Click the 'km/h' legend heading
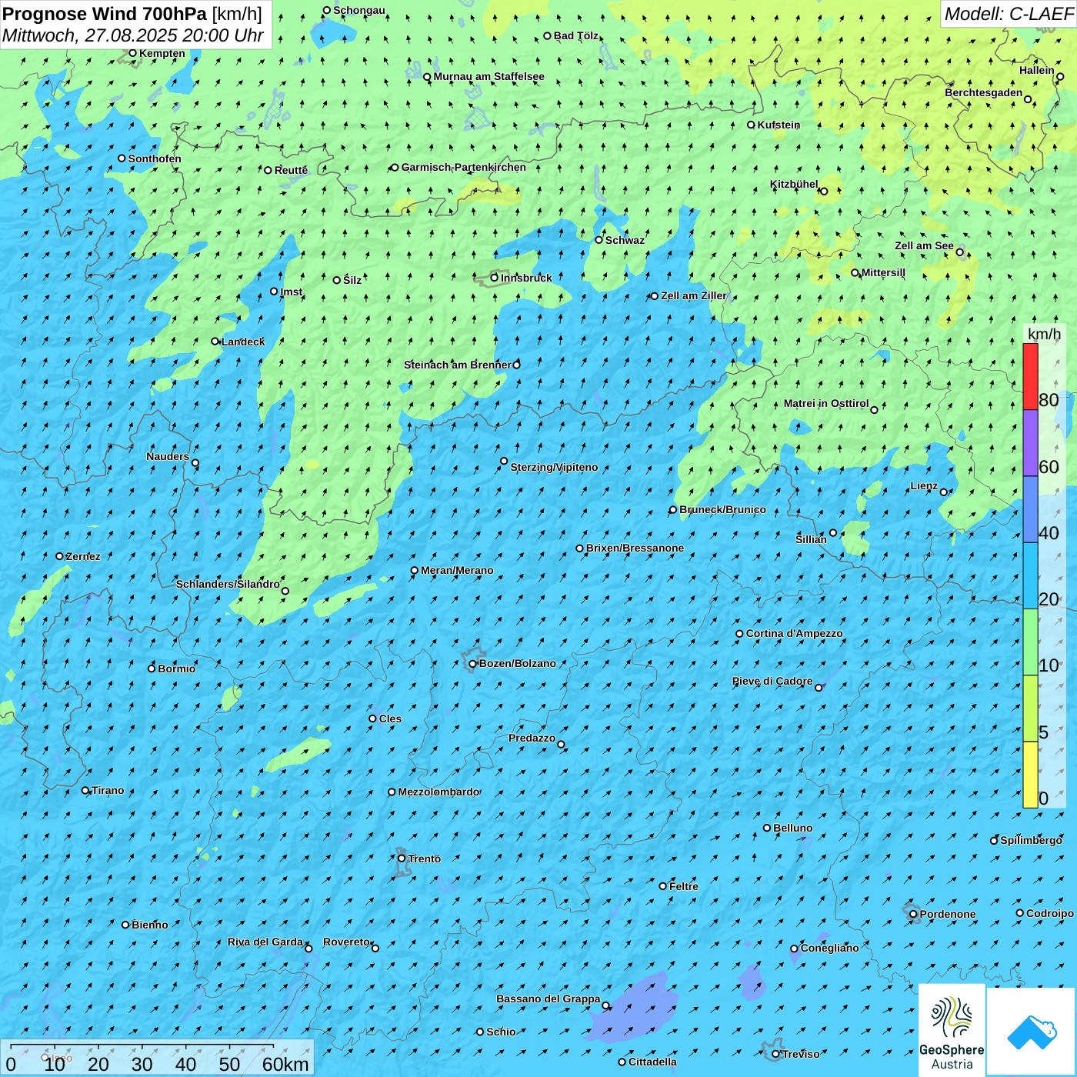 pos(1044,334)
